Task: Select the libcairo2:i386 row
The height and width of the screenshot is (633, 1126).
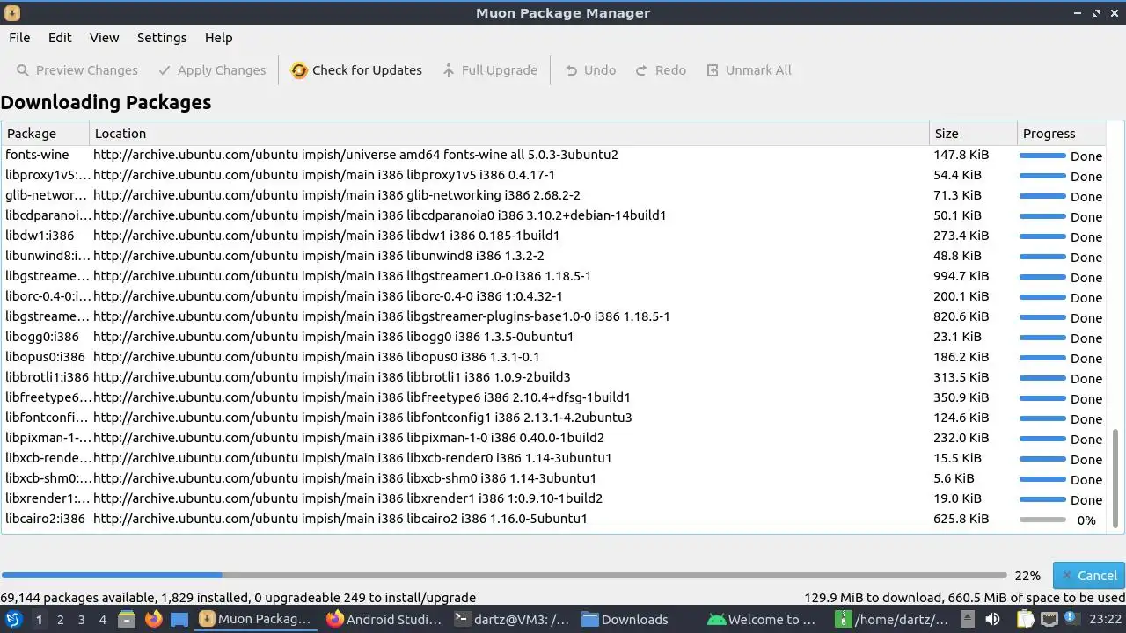Action: point(554,519)
